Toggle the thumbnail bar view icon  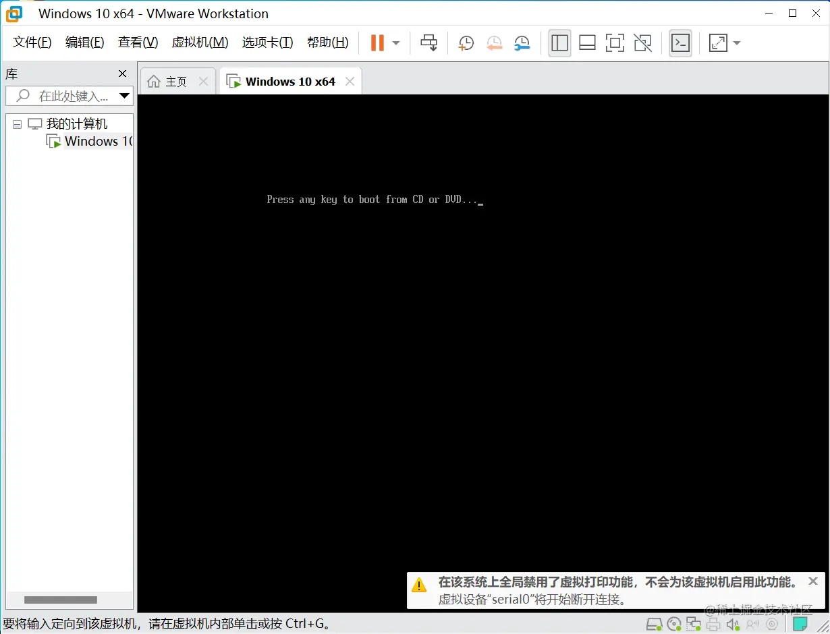pos(587,43)
